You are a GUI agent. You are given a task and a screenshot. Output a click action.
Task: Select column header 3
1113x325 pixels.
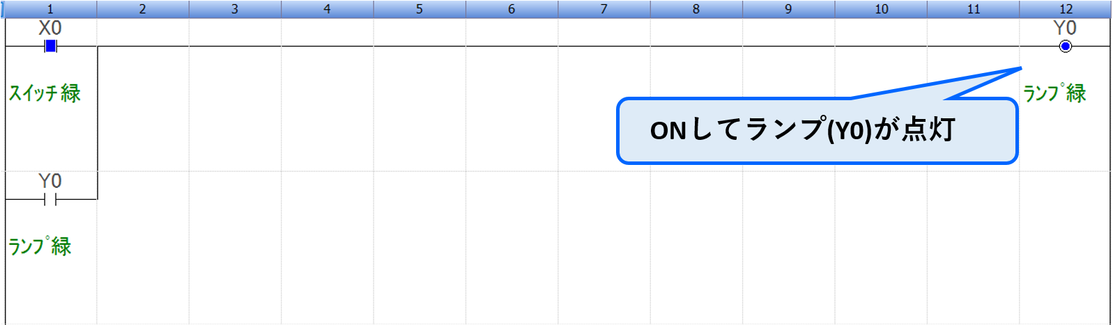click(x=235, y=9)
